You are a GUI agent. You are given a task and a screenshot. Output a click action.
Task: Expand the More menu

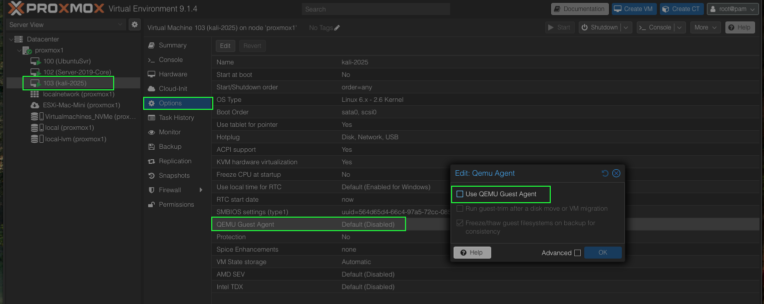(705, 28)
